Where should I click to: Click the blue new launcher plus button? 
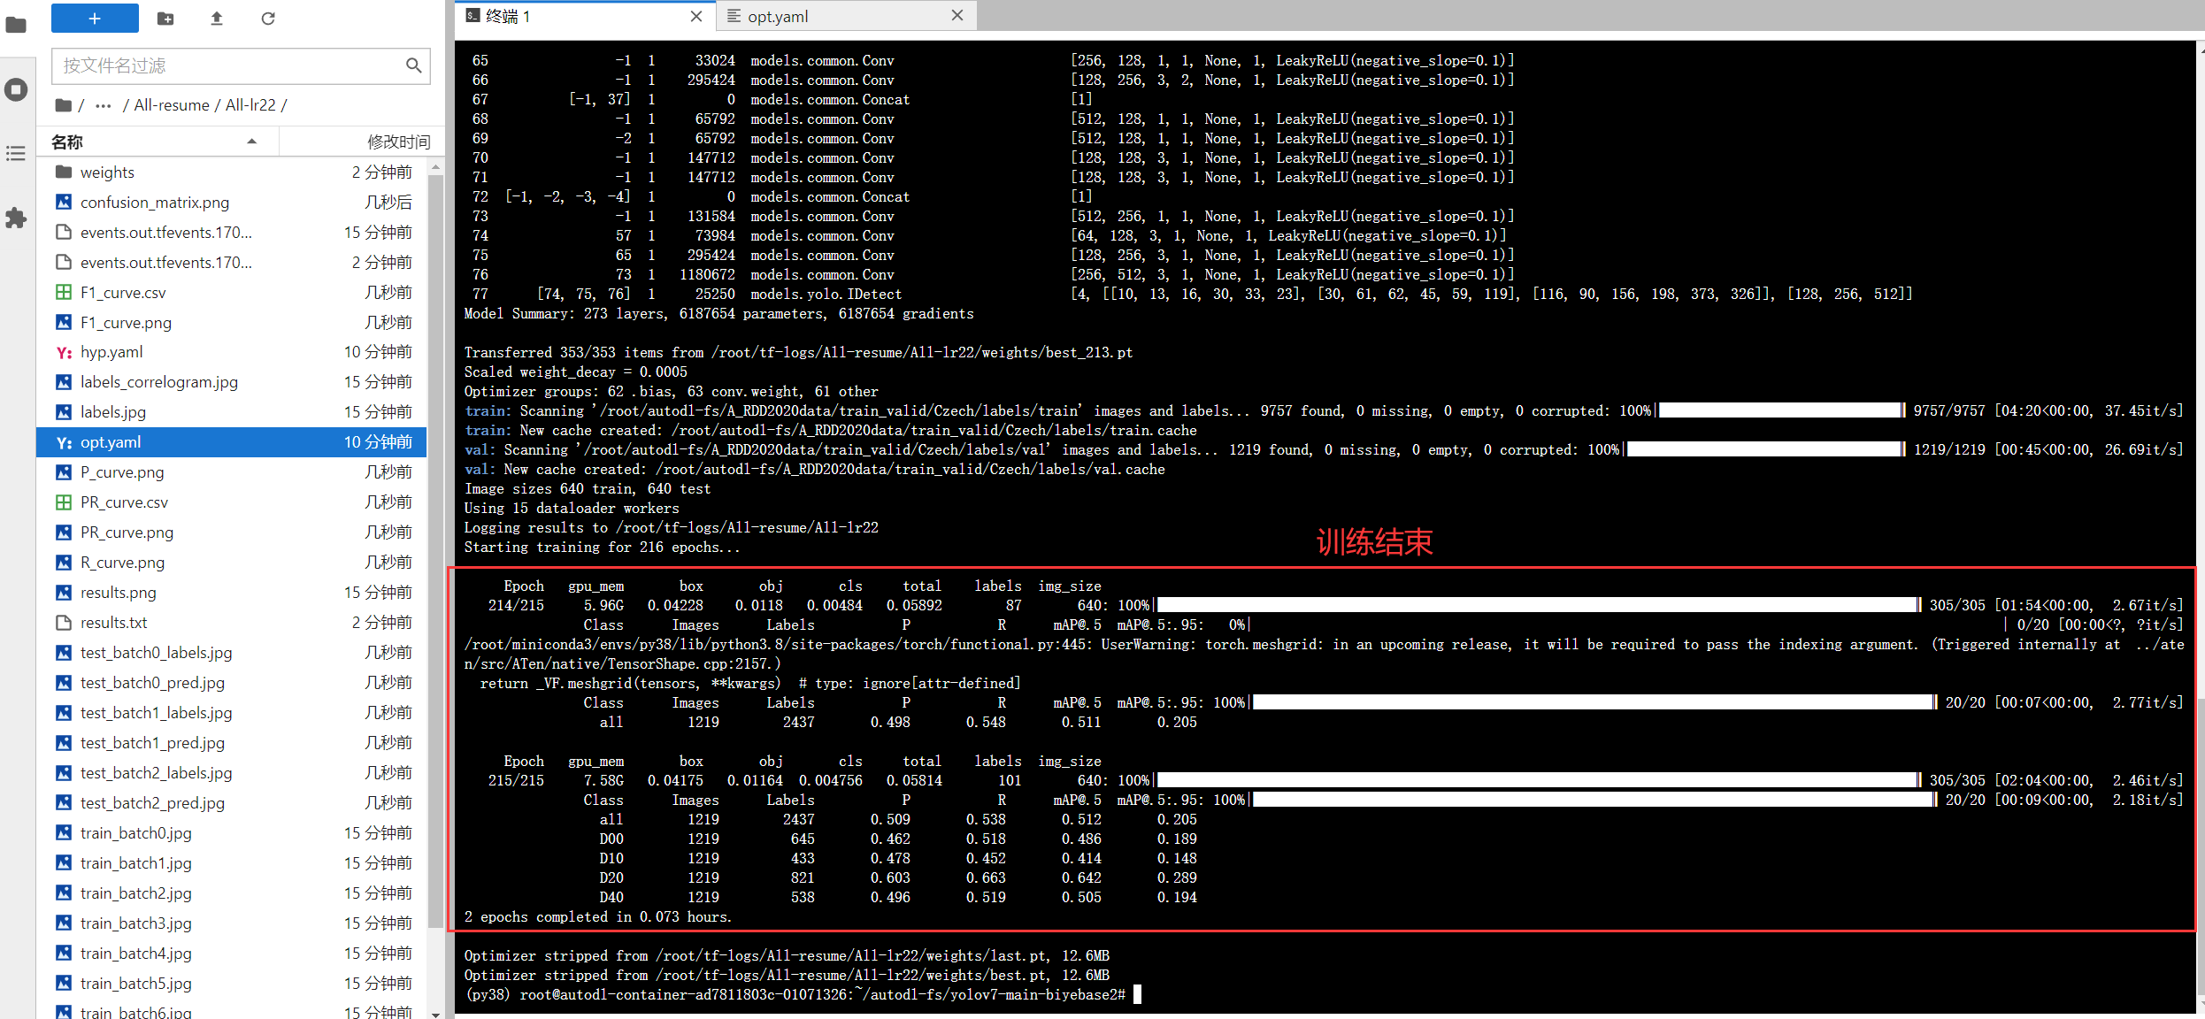(95, 18)
